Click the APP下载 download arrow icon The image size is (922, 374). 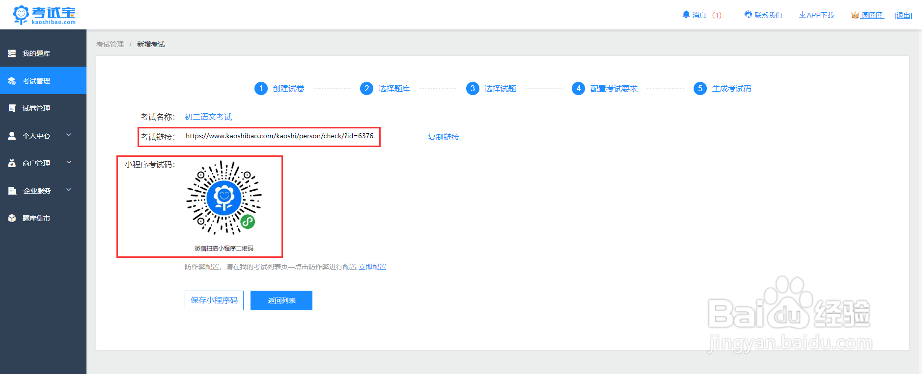click(x=802, y=15)
